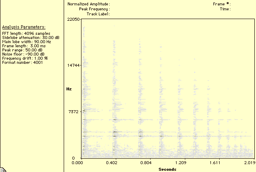Click the page icon in bottom-left corner

pos(2,170)
